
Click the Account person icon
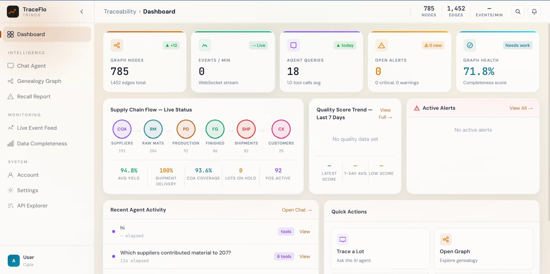coord(11,175)
